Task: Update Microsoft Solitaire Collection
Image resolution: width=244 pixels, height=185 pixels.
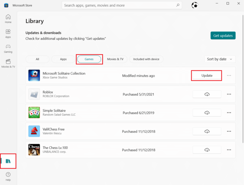Action: coord(207,76)
